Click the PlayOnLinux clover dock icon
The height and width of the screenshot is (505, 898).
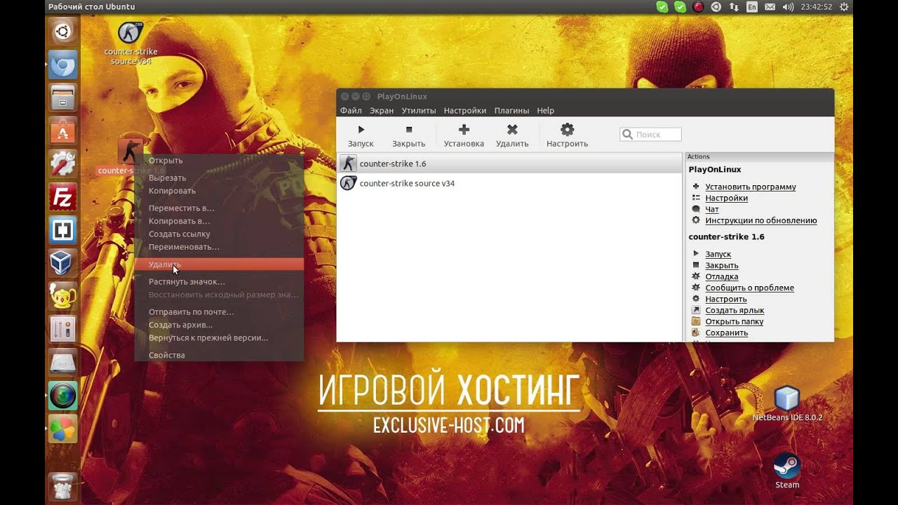coord(63,429)
